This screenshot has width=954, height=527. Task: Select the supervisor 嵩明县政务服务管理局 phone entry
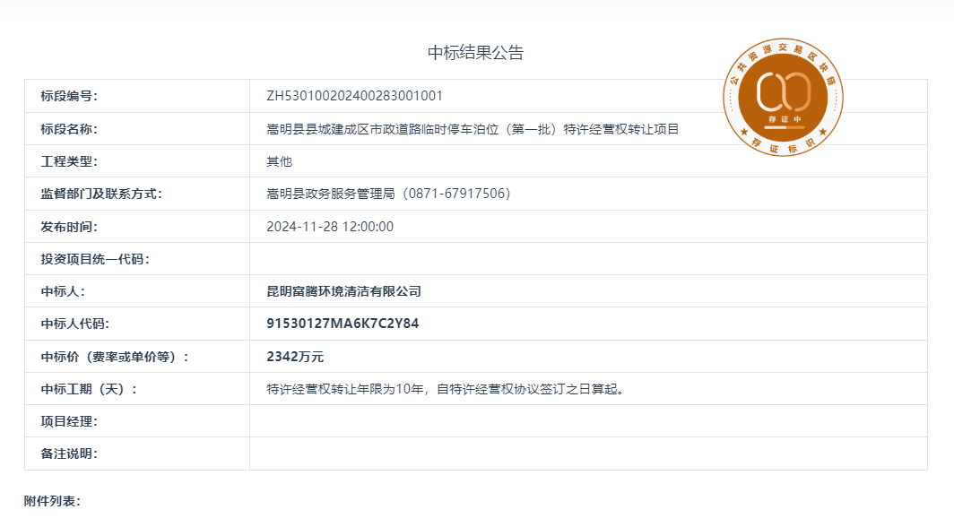coord(389,194)
